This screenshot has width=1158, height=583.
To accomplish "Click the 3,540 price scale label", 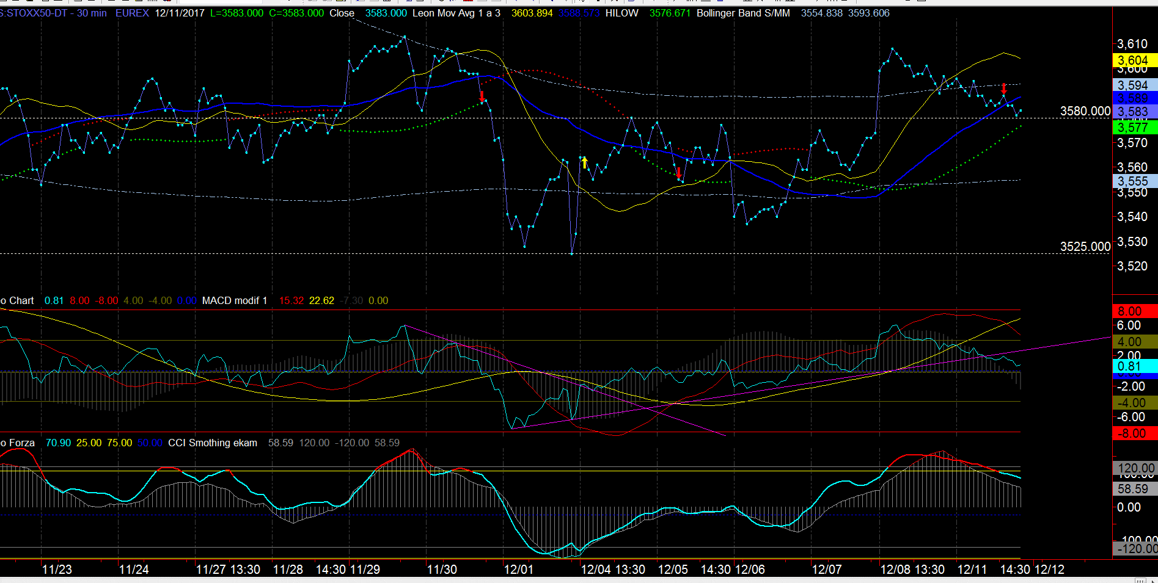I will click(x=1132, y=217).
